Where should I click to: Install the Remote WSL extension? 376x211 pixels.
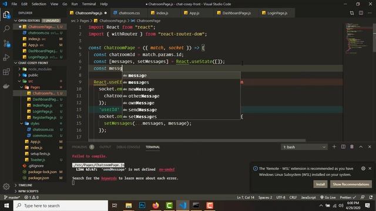coord(320,184)
